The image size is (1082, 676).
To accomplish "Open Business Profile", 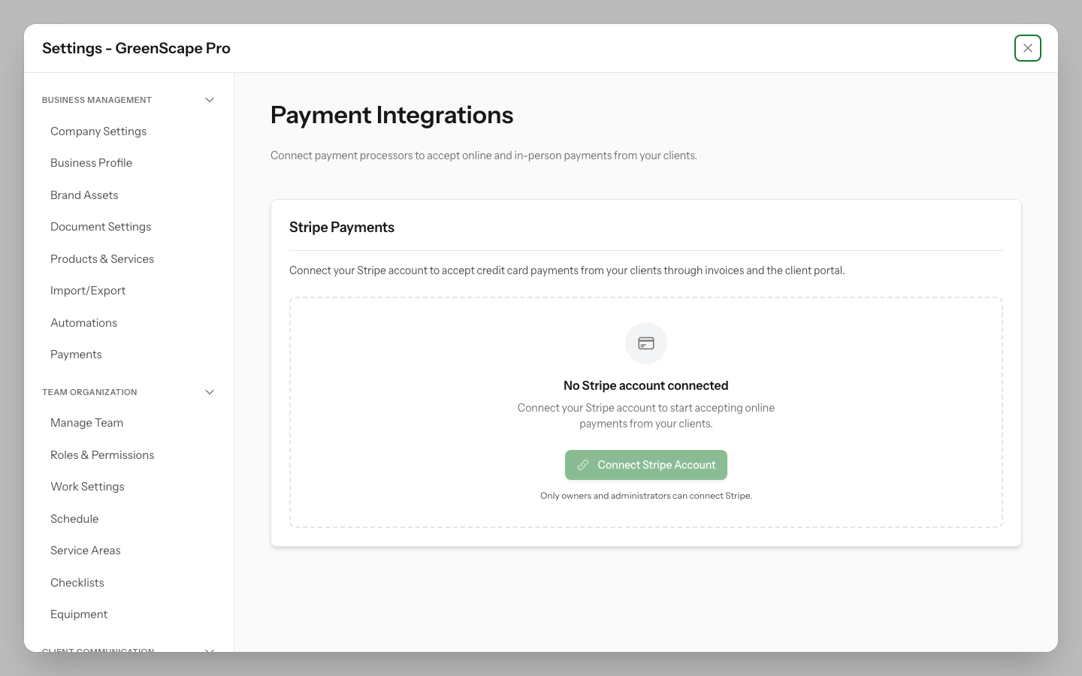I will click(x=91, y=163).
